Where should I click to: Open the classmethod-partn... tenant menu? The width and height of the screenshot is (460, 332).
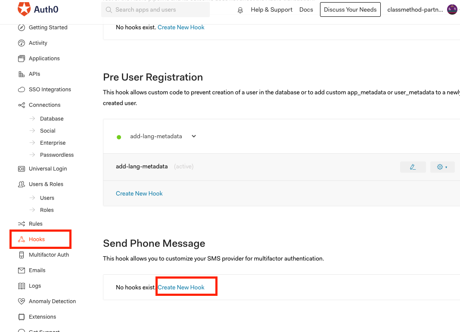pos(415,9)
